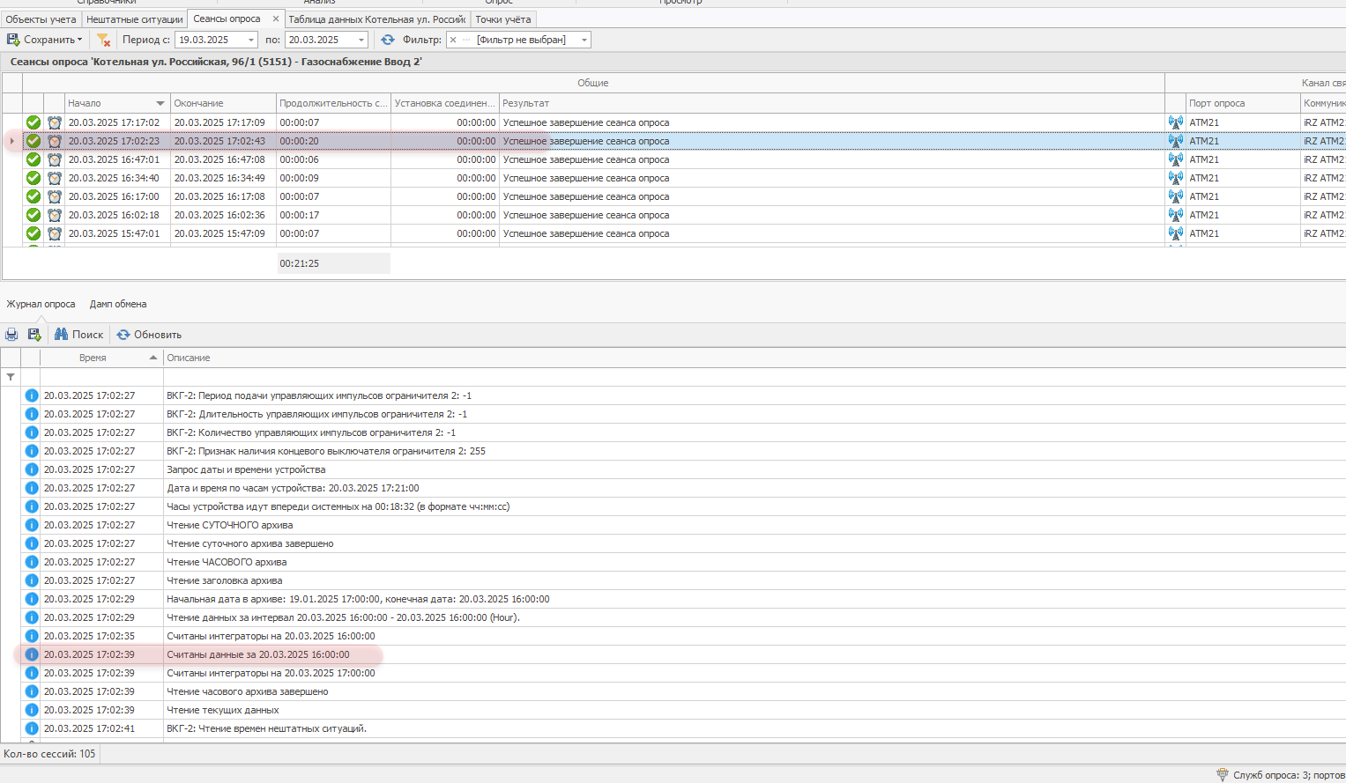
Task: Select log entry Чтение часового архива завершено
Action: click(x=673, y=691)
